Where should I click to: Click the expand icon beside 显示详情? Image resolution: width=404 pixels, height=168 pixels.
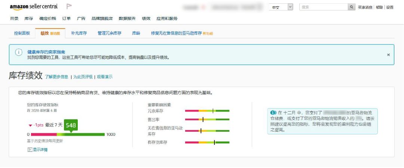click(x=30, y=150)
